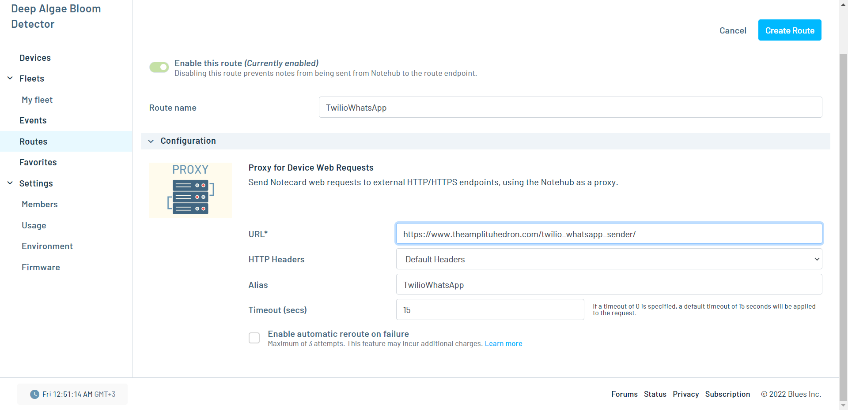848x410 pixels.
Task: Check Enable automatic reroute on failure
Action: (x=254, y=338)
